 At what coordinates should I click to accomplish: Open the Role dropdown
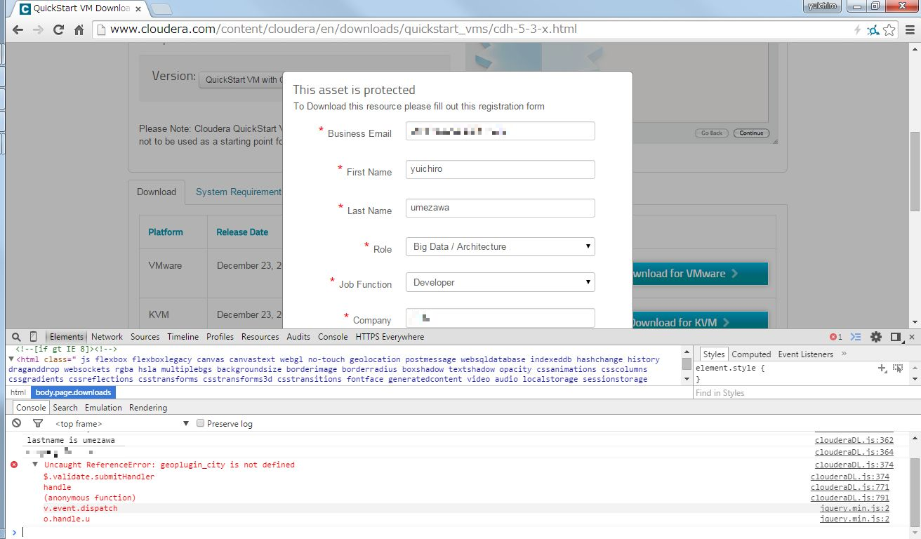500,246
